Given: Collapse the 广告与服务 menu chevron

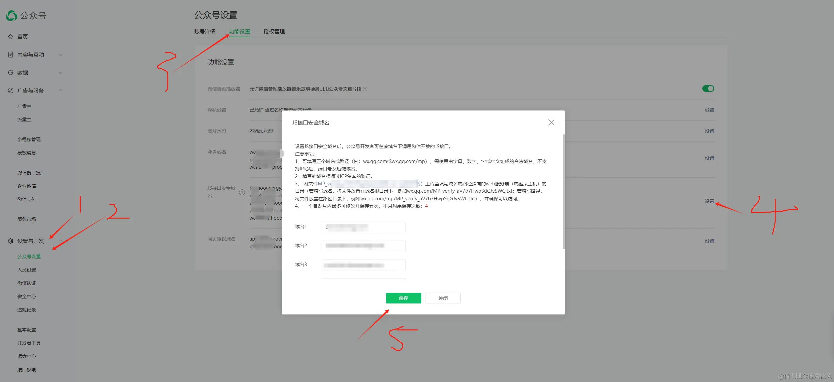Looking at the screenshot, I should coord(61,91).
